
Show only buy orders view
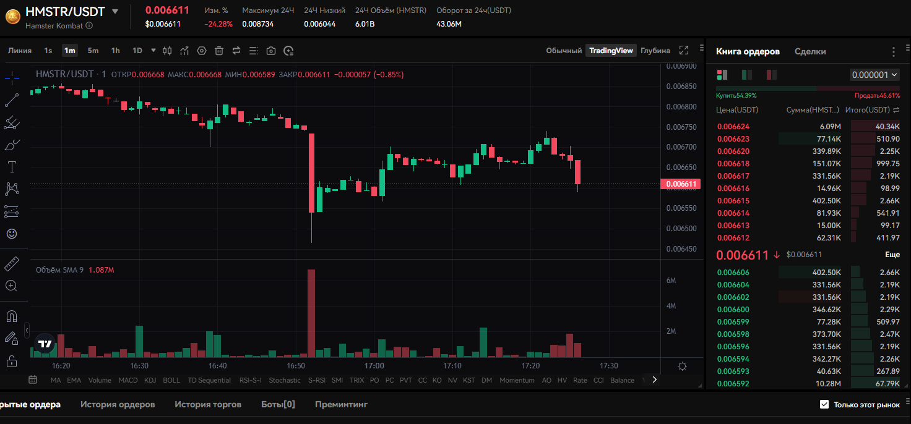(746, 75)
